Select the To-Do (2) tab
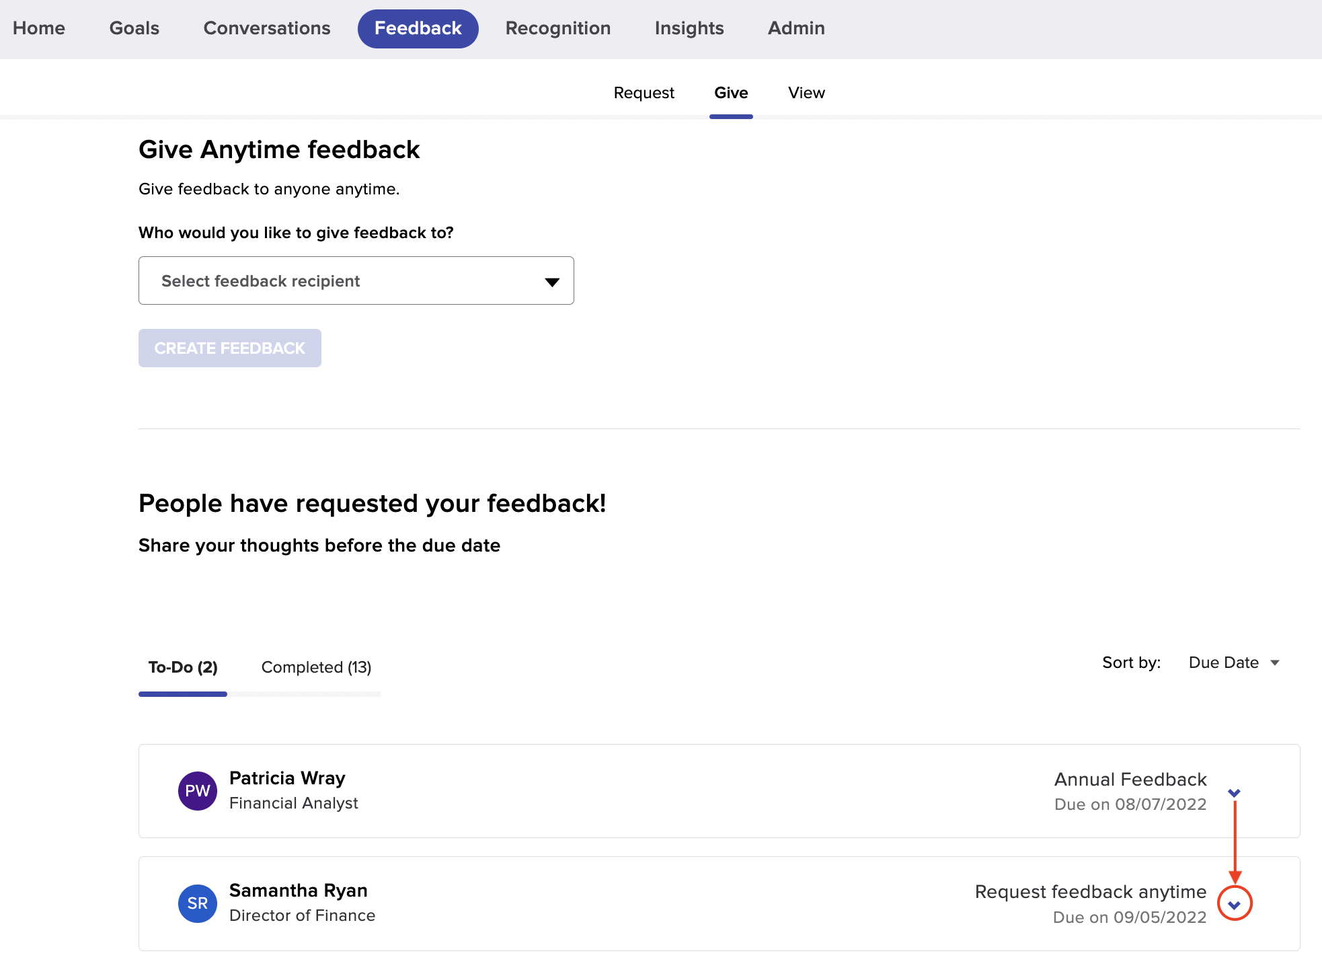Image resolution: width=1322 pixels, height=974 pixels. [183, 667]
